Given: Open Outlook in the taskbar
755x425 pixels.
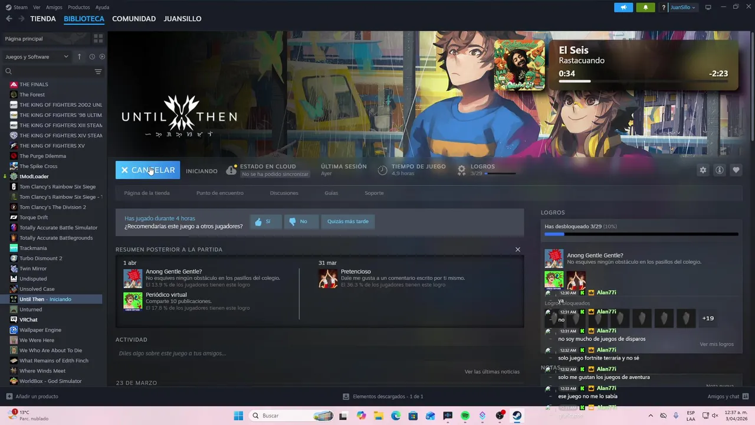Looking at the screenshot, I should pyautogui.click(x=430, y=416).
